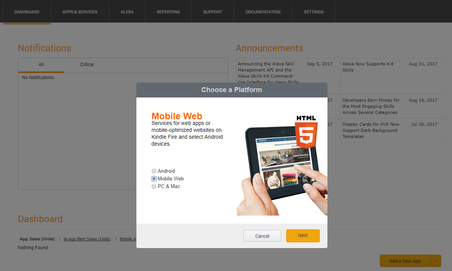
Task: Click the 'No Notifications.' text
Action: click(x=38, y=78)
